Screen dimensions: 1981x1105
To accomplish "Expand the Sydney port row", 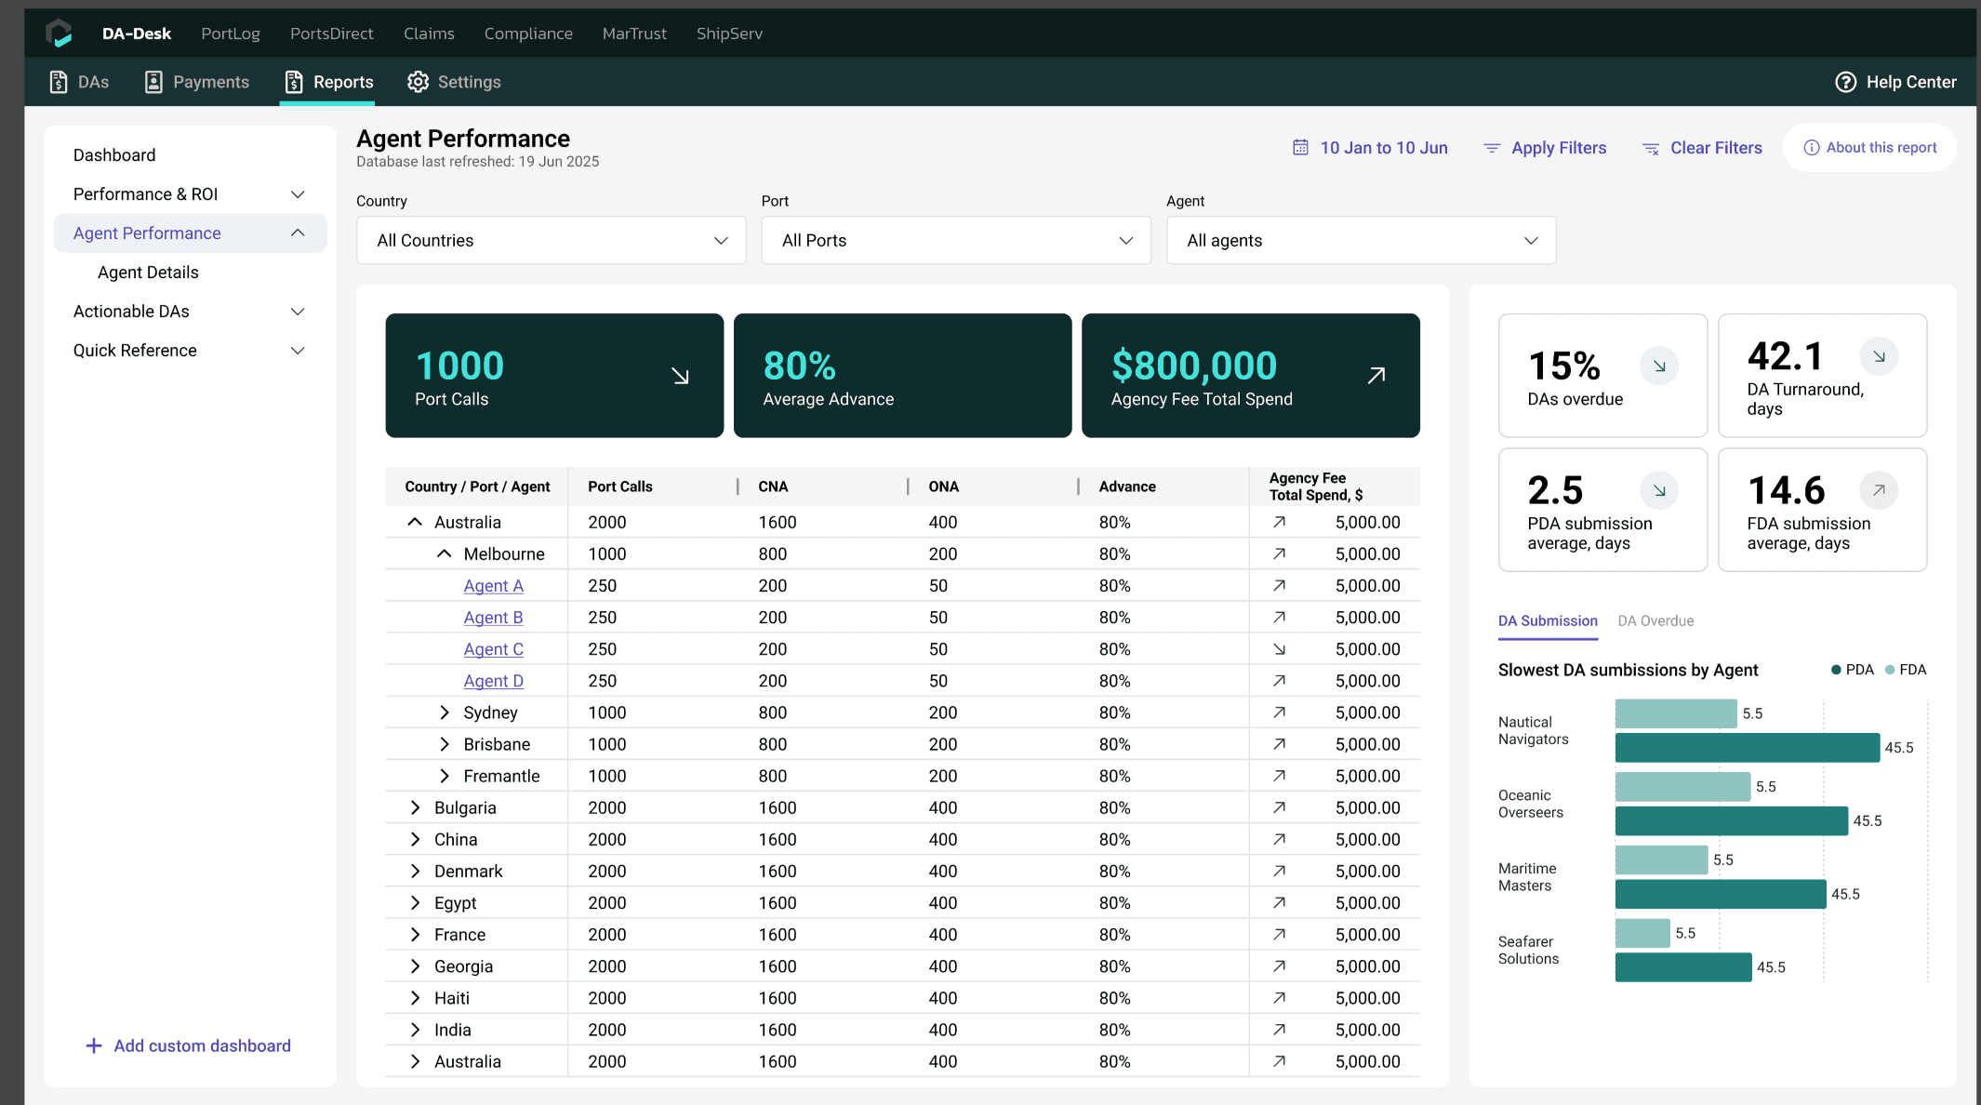I will [445, 712].
